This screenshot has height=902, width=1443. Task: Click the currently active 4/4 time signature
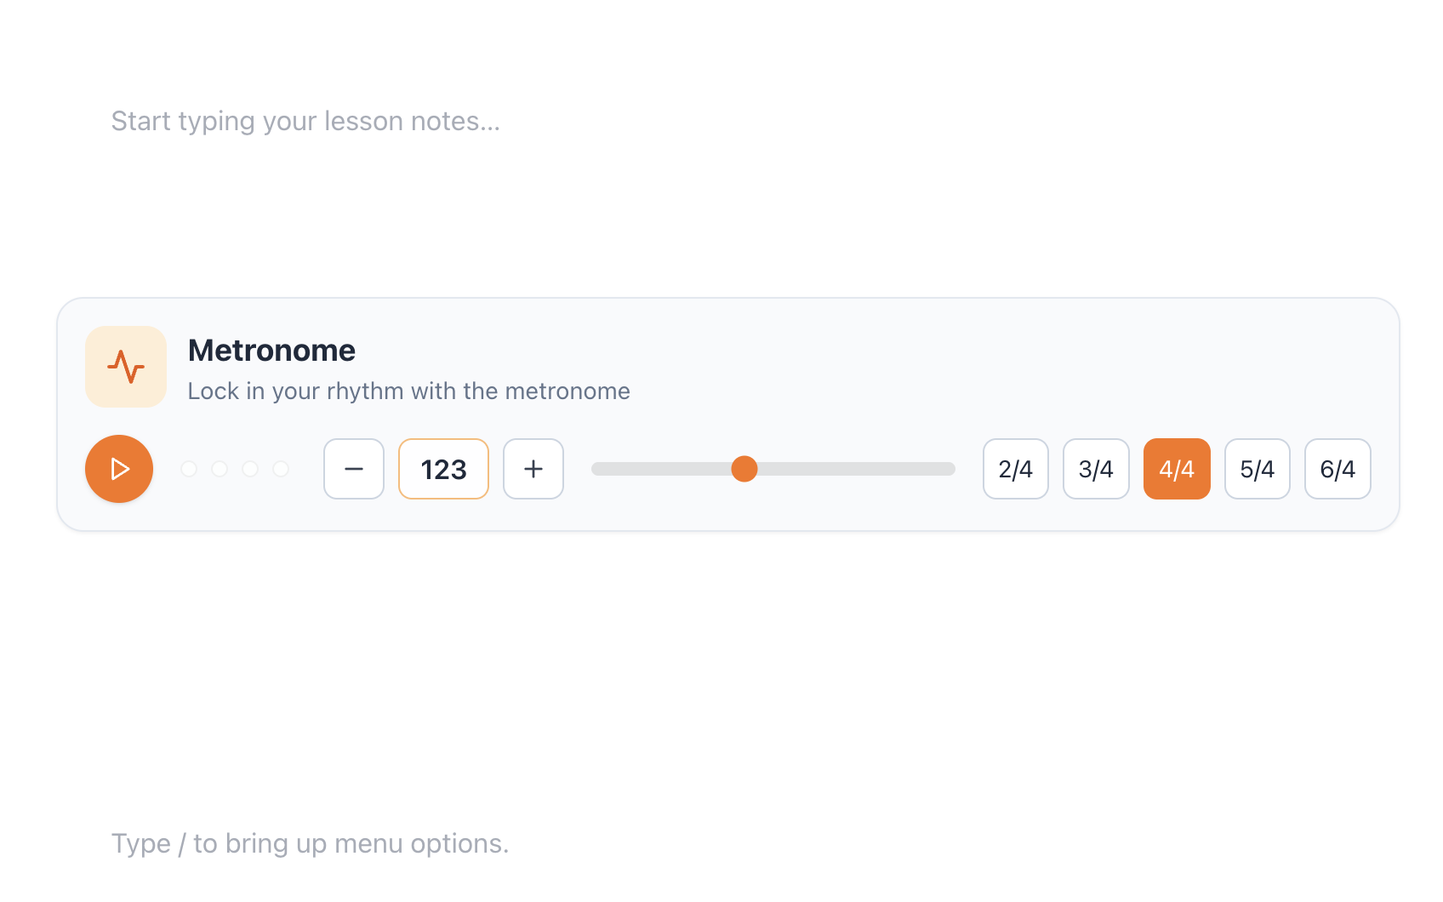point(1177,469)
